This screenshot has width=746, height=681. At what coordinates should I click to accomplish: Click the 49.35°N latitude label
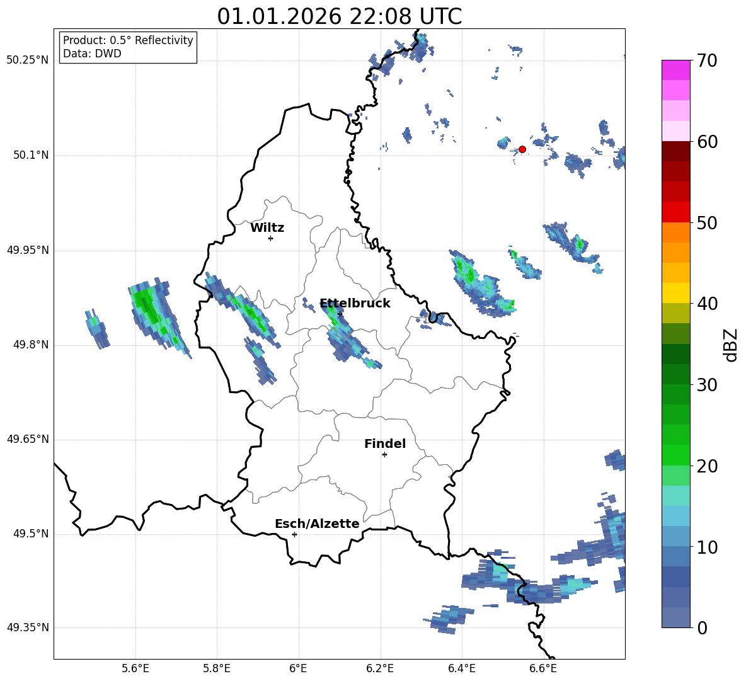click(28, 627)
